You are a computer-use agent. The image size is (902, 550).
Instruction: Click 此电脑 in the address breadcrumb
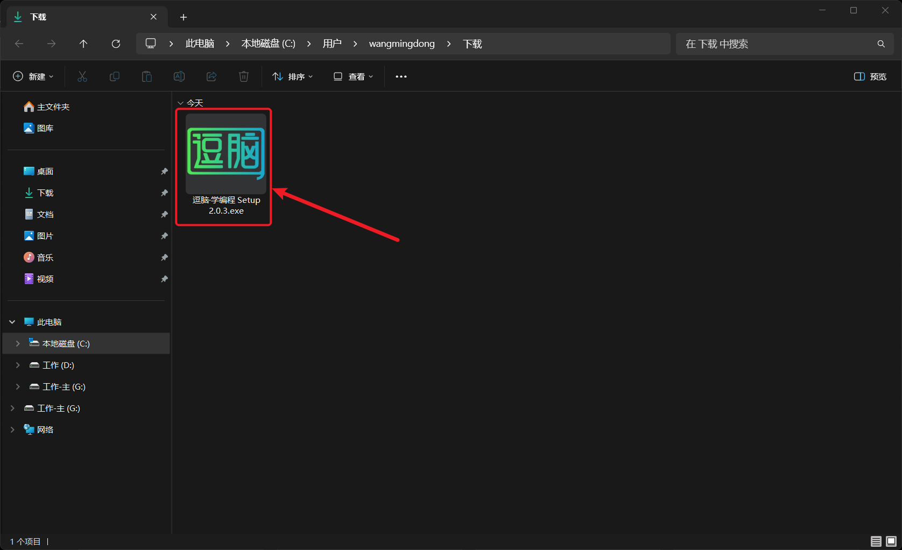coord(200,44)
